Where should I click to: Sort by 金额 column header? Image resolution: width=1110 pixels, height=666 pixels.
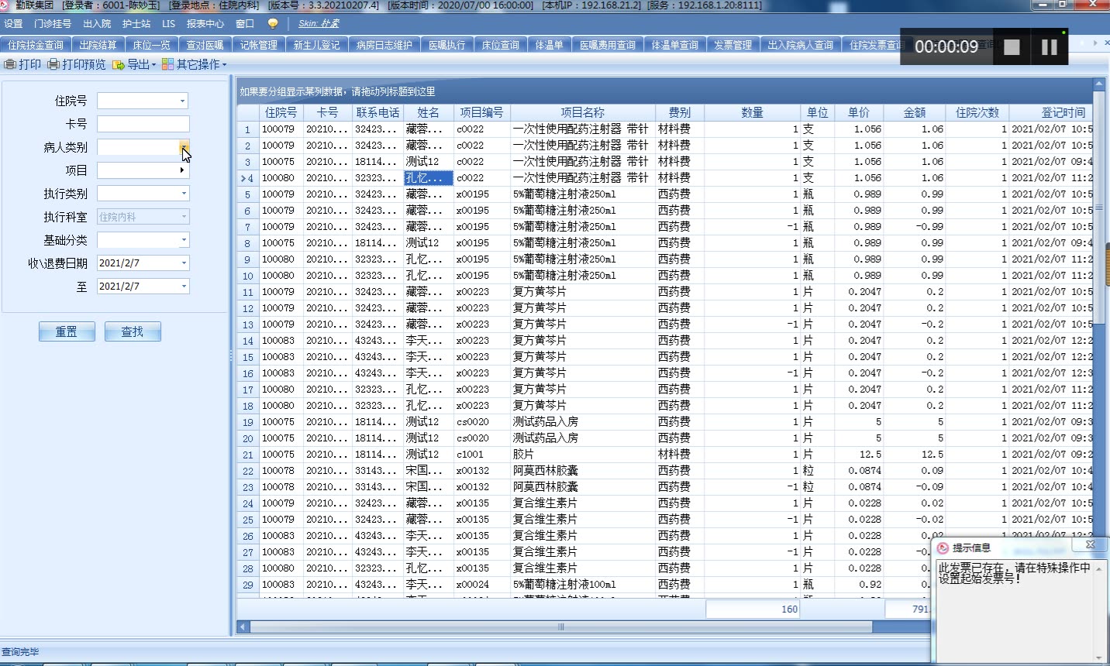coord(915,112)
